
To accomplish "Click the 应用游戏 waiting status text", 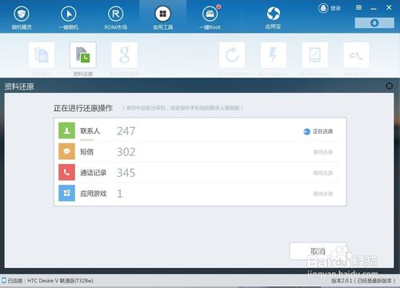I will [323, 194].
